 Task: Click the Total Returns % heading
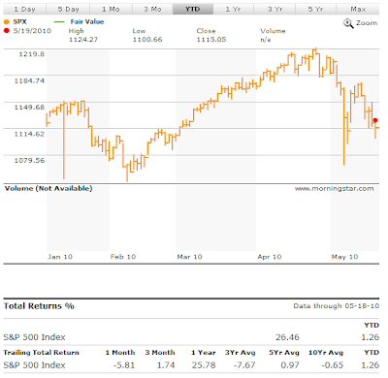click(39, 306)
